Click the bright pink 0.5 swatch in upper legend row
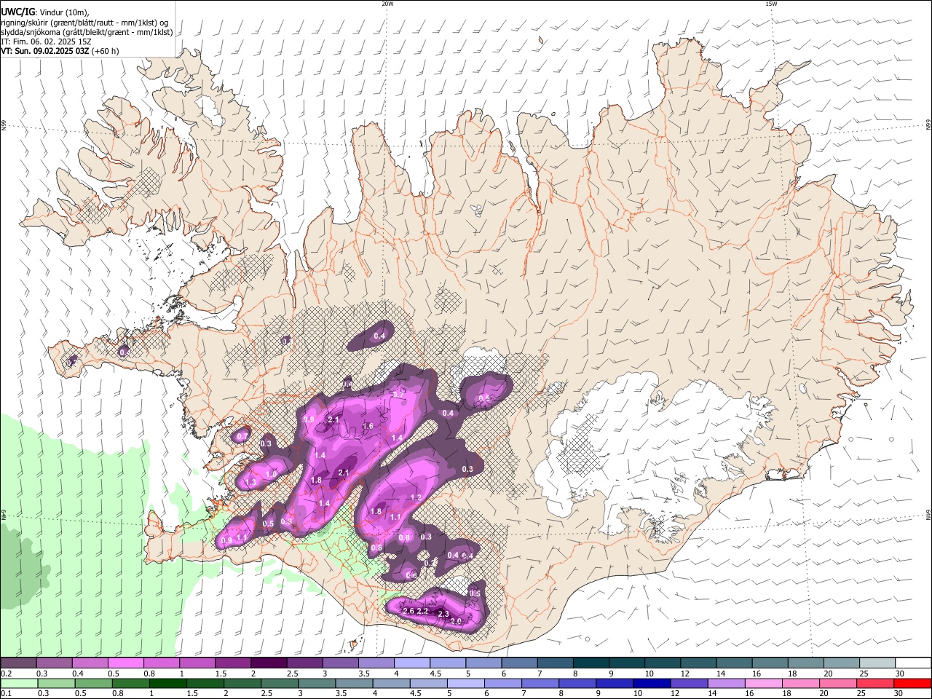Screen dimensions: 932x699 tap(125, 663)
